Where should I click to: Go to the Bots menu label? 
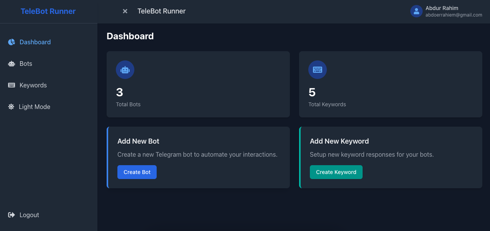[x=26, y=64]
